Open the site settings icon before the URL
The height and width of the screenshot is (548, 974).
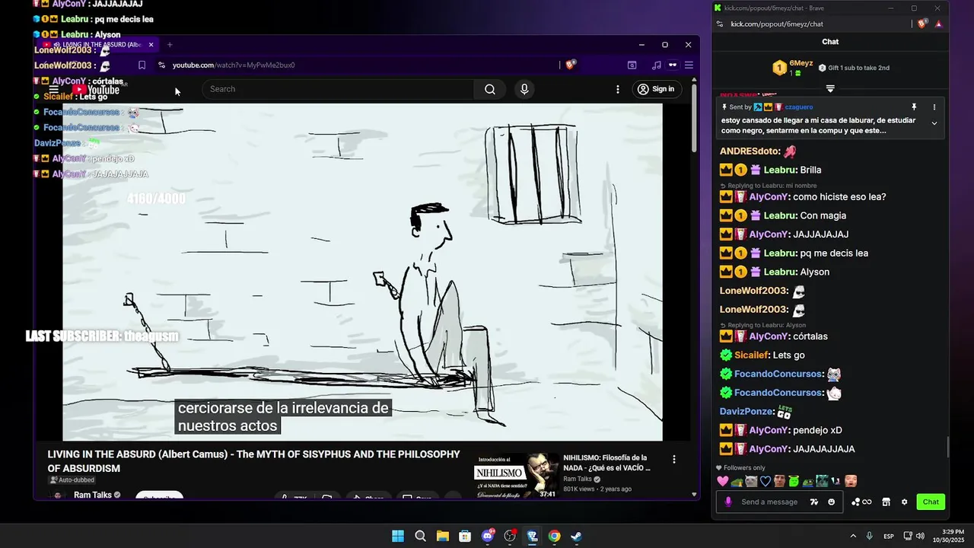coord(161,65)
